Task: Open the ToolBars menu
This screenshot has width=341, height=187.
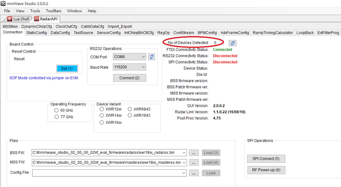Action: pos(53,11)
